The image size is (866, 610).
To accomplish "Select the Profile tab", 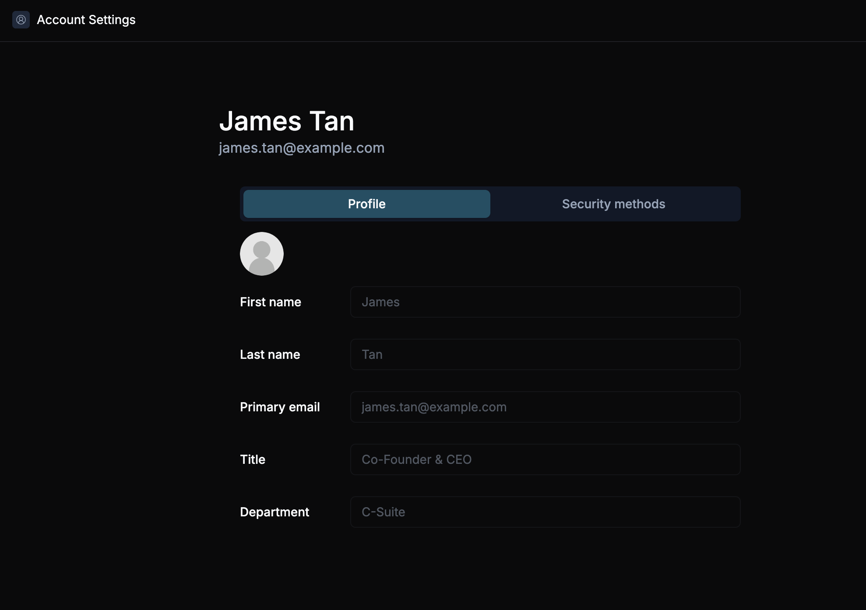I will coord(366,203).
